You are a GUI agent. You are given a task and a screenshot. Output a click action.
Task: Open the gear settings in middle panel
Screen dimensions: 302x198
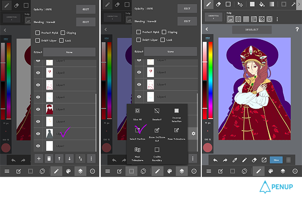coord(193,134)
